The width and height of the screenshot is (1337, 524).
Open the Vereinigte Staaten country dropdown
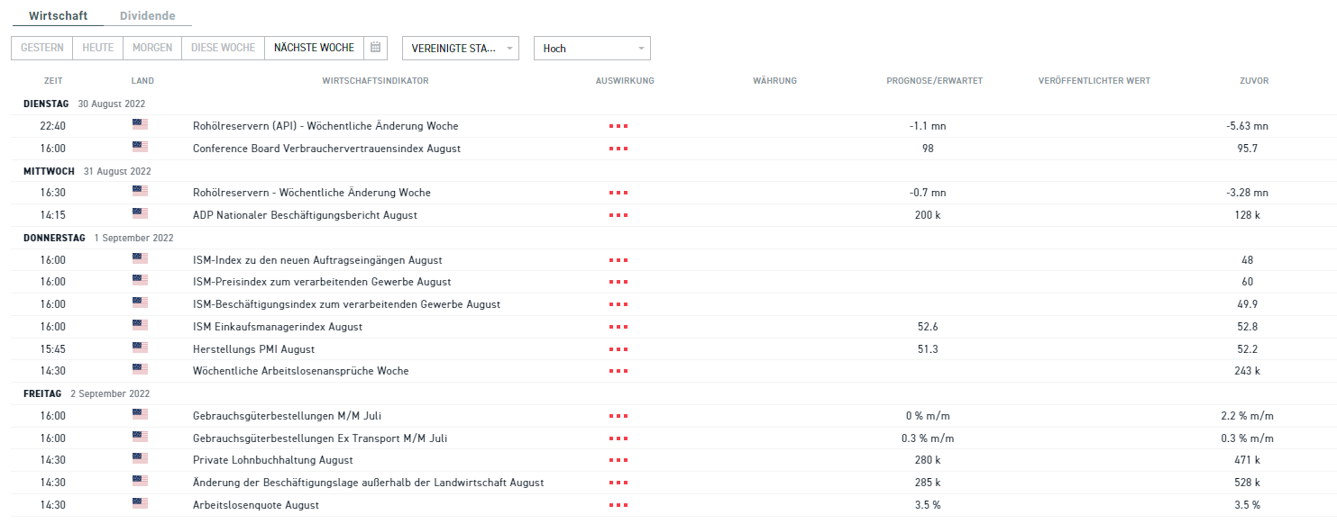click(x=461, y=48)
